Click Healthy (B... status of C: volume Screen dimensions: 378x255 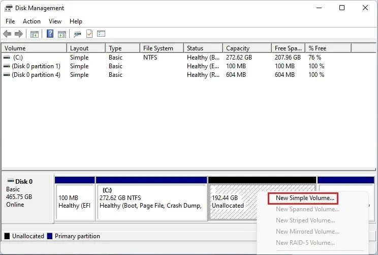pyautogui.click(x=203, y=58)
